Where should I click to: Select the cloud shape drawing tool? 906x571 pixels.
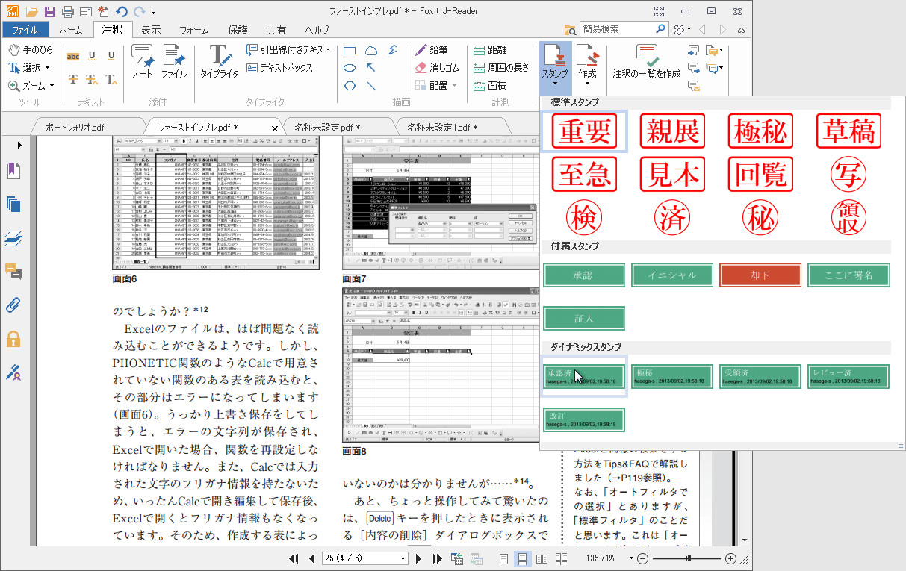[371, 51]
